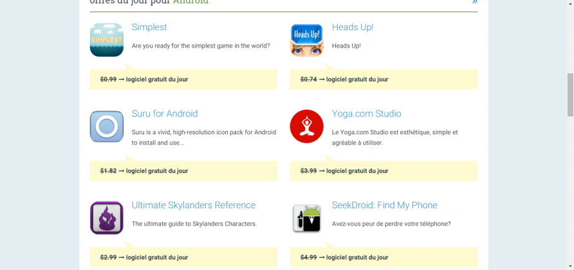Open the Simplest title link

click(149, 28)
